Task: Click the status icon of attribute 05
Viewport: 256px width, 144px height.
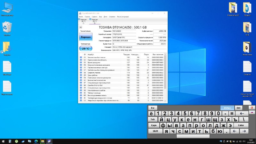Action: (81, 68)
